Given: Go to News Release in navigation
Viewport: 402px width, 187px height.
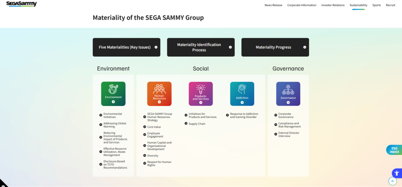Looking at the screenshot, I should (x=273, y=5).
